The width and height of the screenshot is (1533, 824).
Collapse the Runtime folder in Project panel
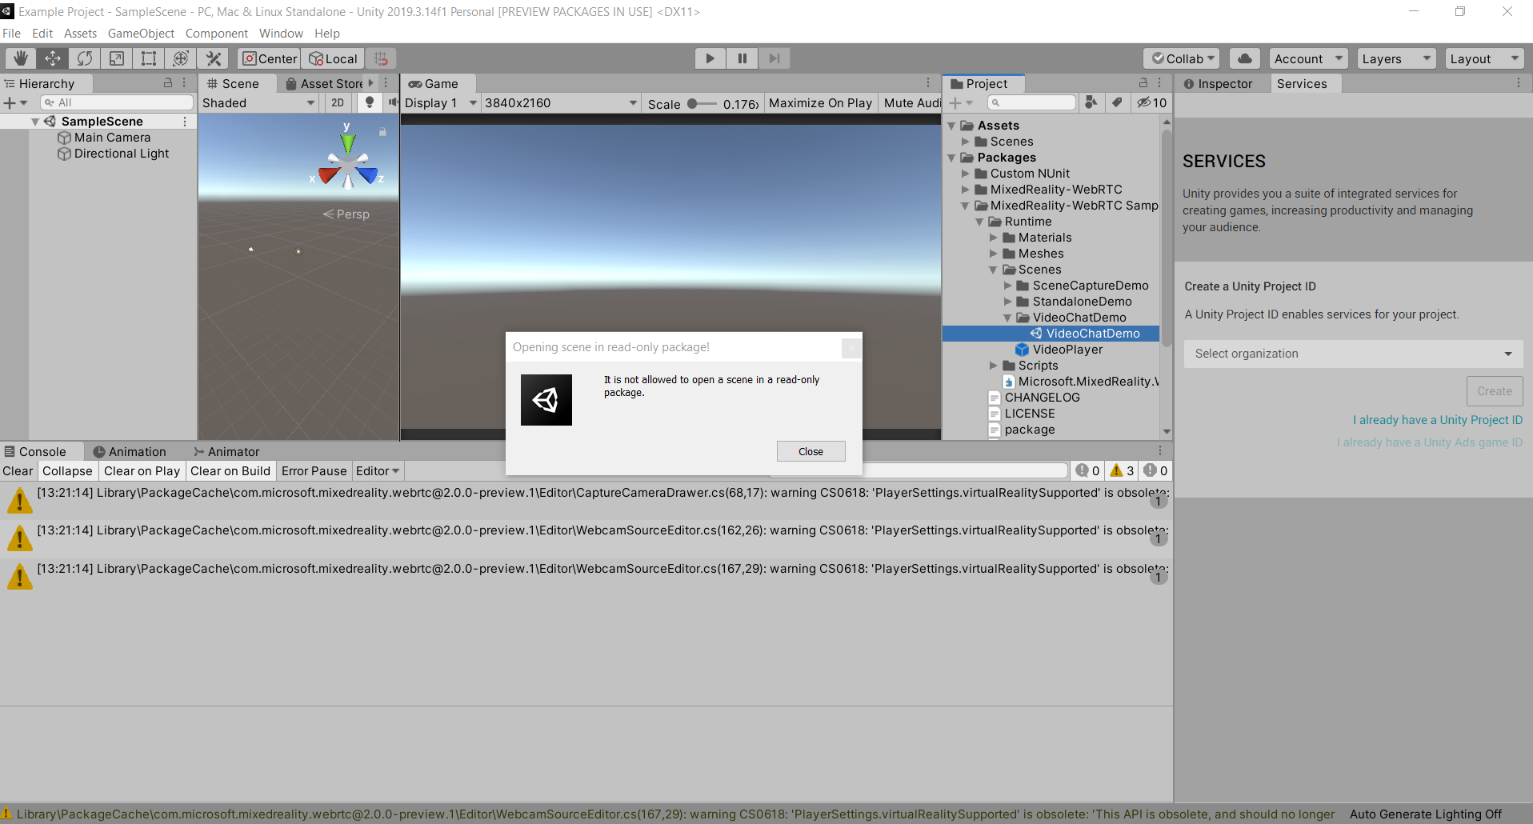click(981, 222)
